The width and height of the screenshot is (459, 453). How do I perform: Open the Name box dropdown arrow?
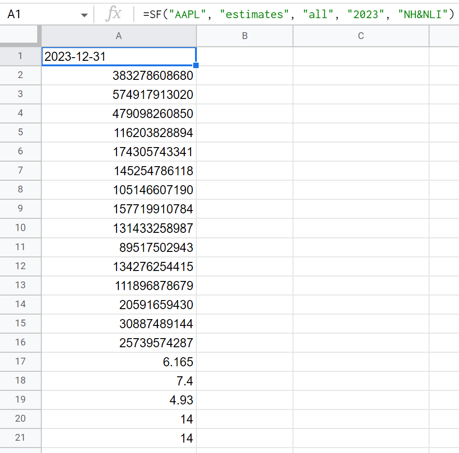coord(84,15)
